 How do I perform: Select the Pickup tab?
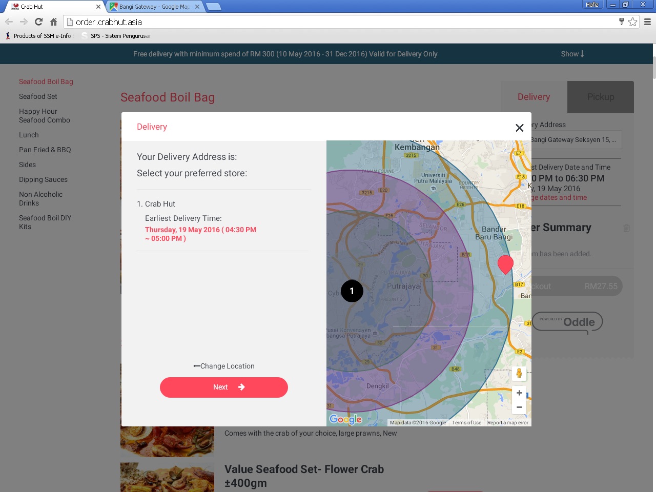[x=600, y=97]
